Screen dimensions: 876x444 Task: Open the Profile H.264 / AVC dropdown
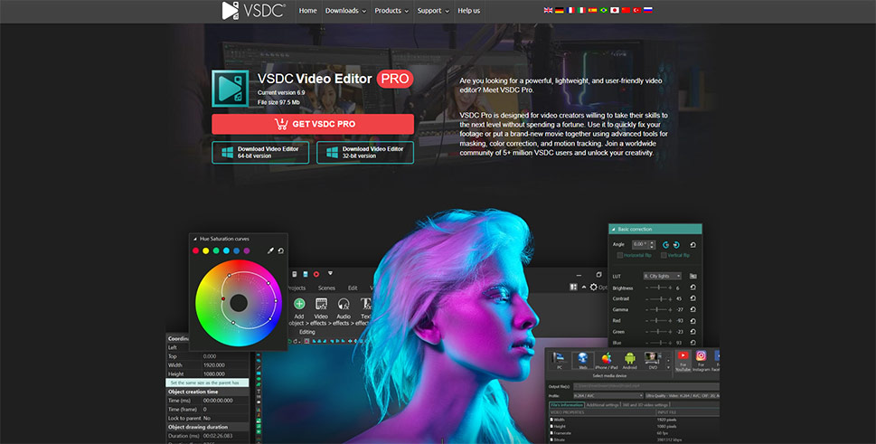(x=608, y=396)
